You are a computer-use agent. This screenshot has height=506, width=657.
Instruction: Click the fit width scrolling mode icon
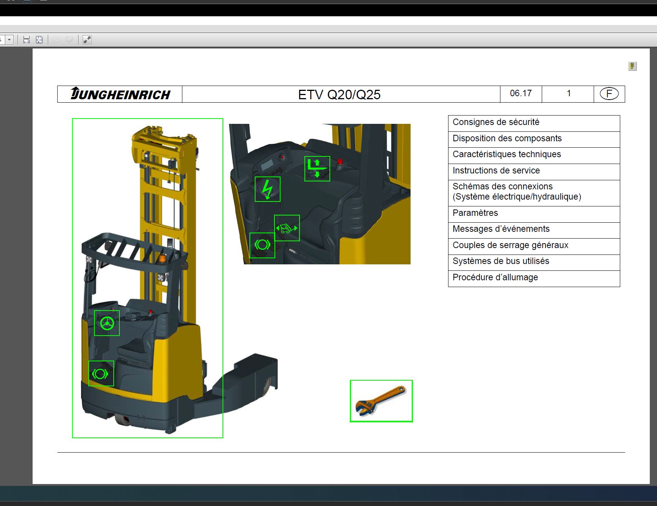[26, 39]
